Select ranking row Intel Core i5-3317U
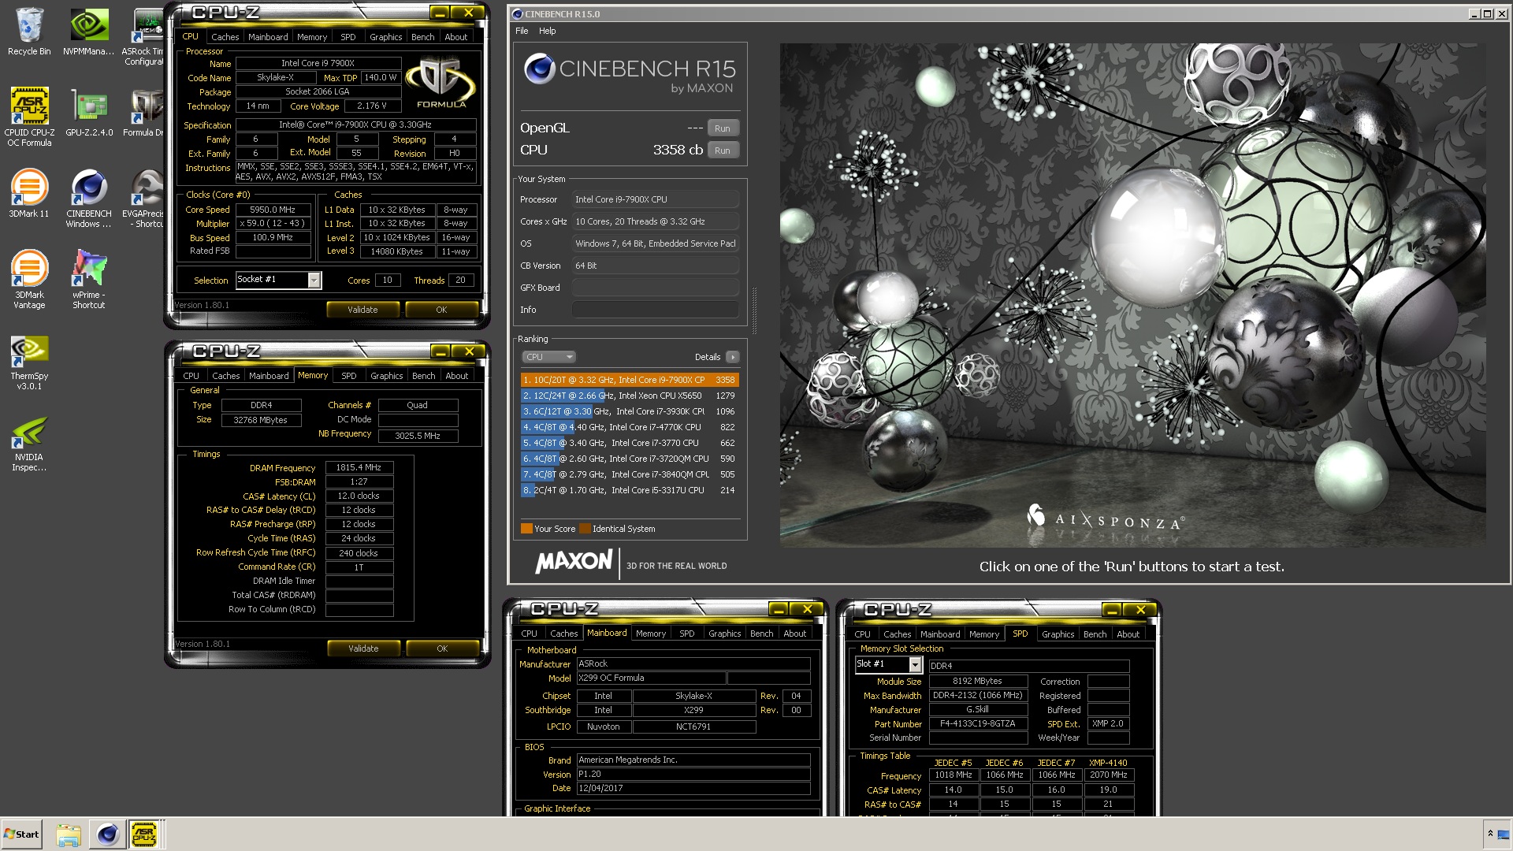This screenshot has height=851, width=1513. coord(630,490)
